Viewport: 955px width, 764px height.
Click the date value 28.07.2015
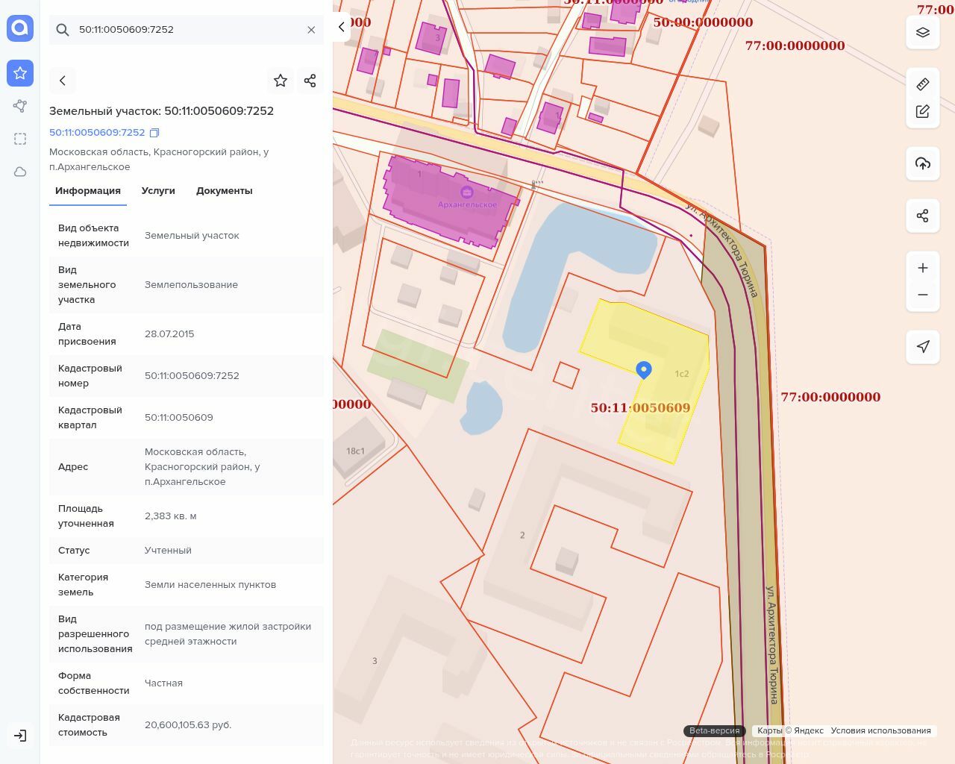(x=169, y=334)
